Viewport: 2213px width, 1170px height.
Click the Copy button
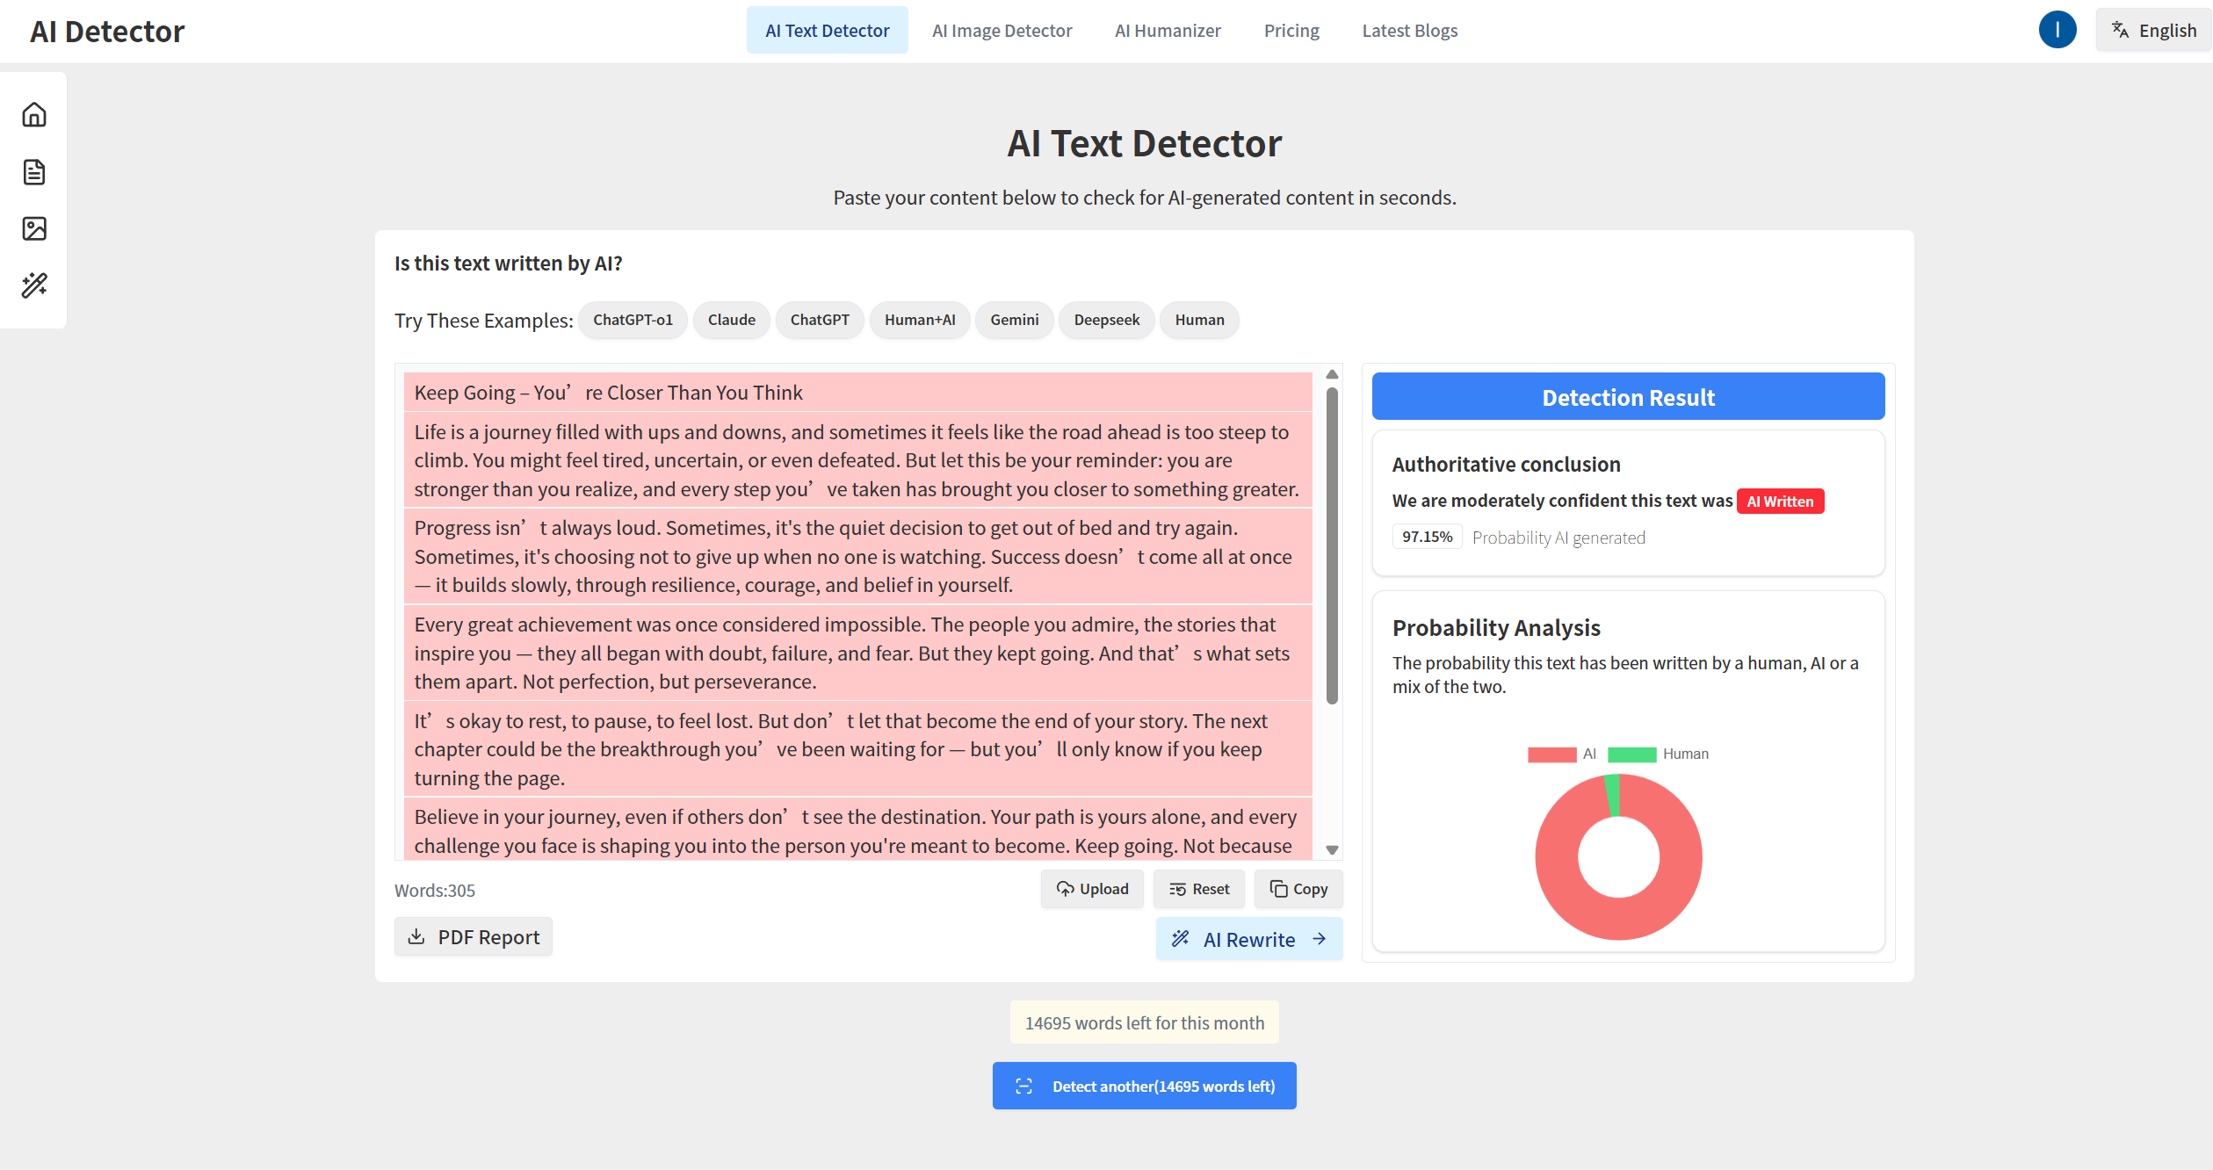click(1298, 889)
